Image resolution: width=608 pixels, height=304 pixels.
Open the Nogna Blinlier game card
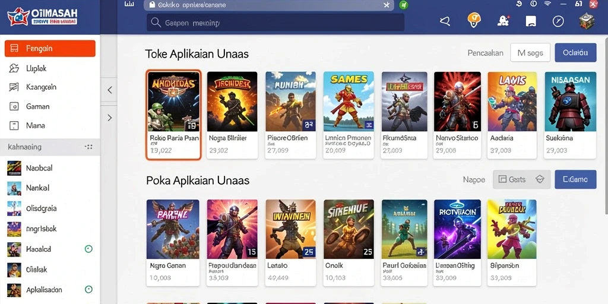(232, 115)
